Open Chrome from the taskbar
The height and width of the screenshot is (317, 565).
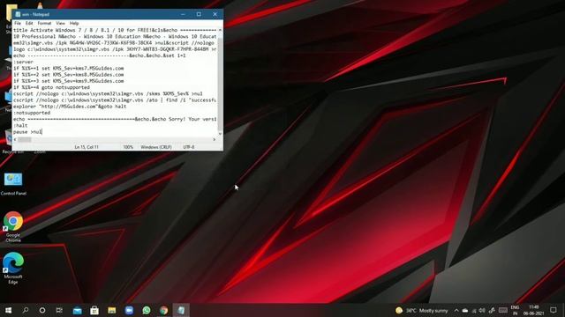click(163, 310)
